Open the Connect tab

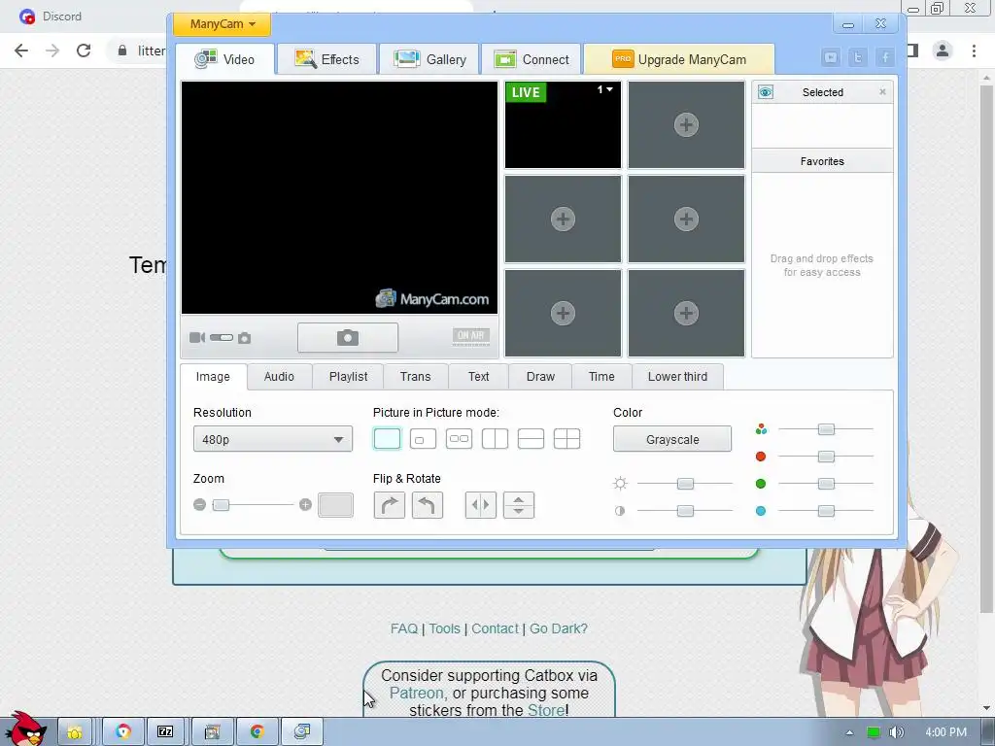click(x=532, y=59)
